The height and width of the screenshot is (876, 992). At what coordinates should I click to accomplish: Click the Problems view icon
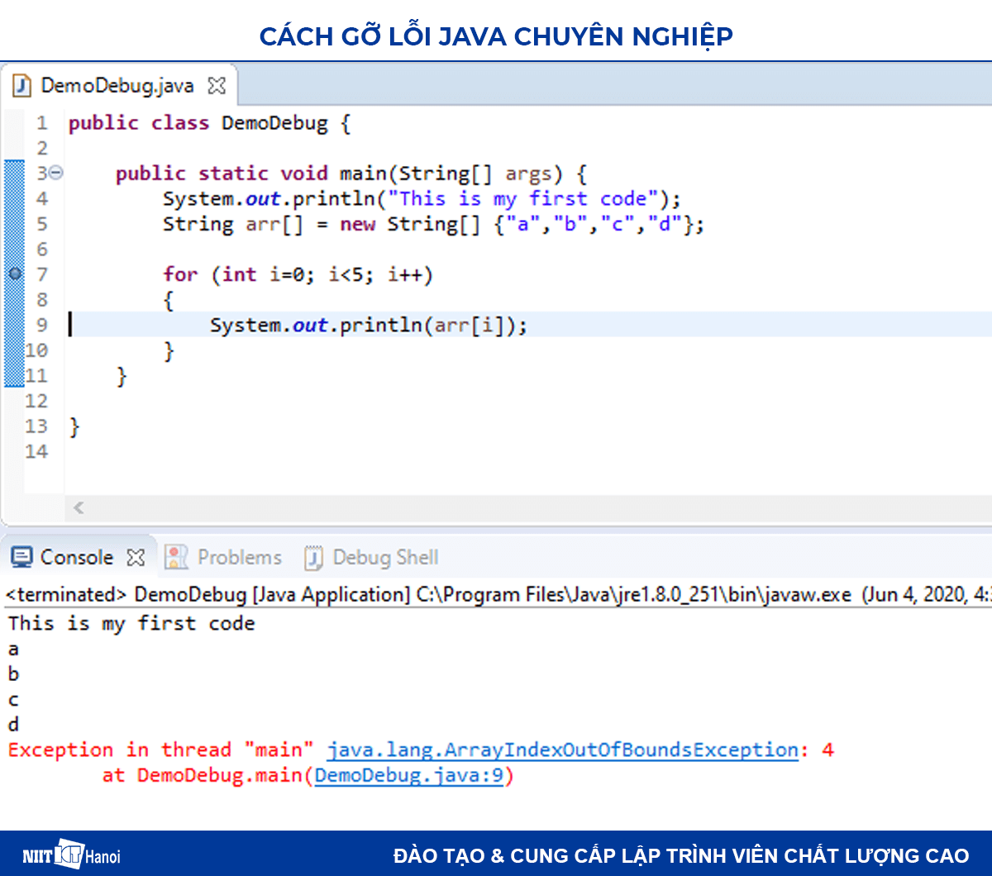pos(176,557)
